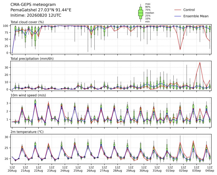Image resolution: width=217 pixels, height=175 pixels.
Task: Click the control cloud cover dip near 02Sep
Action: click(x=180, y=50)
